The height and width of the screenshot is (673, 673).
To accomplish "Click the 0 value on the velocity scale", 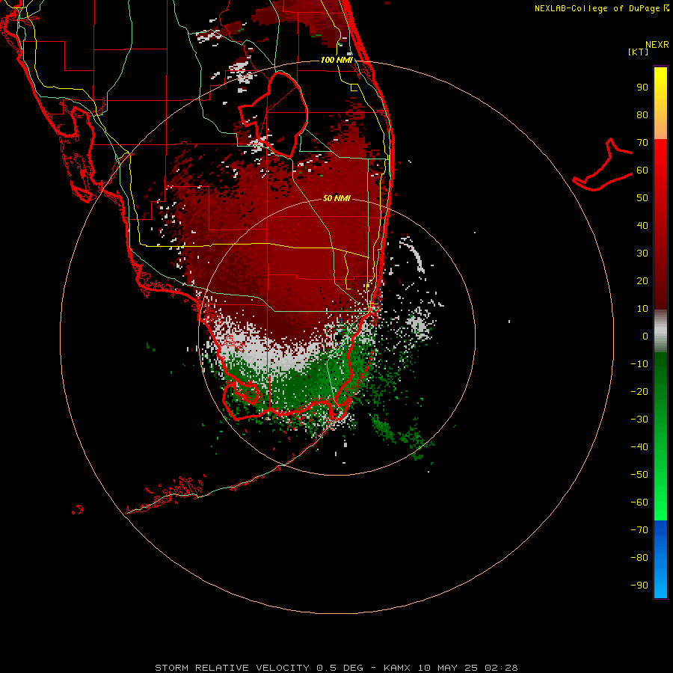I will pyautogui.click(x=645, y=336).
